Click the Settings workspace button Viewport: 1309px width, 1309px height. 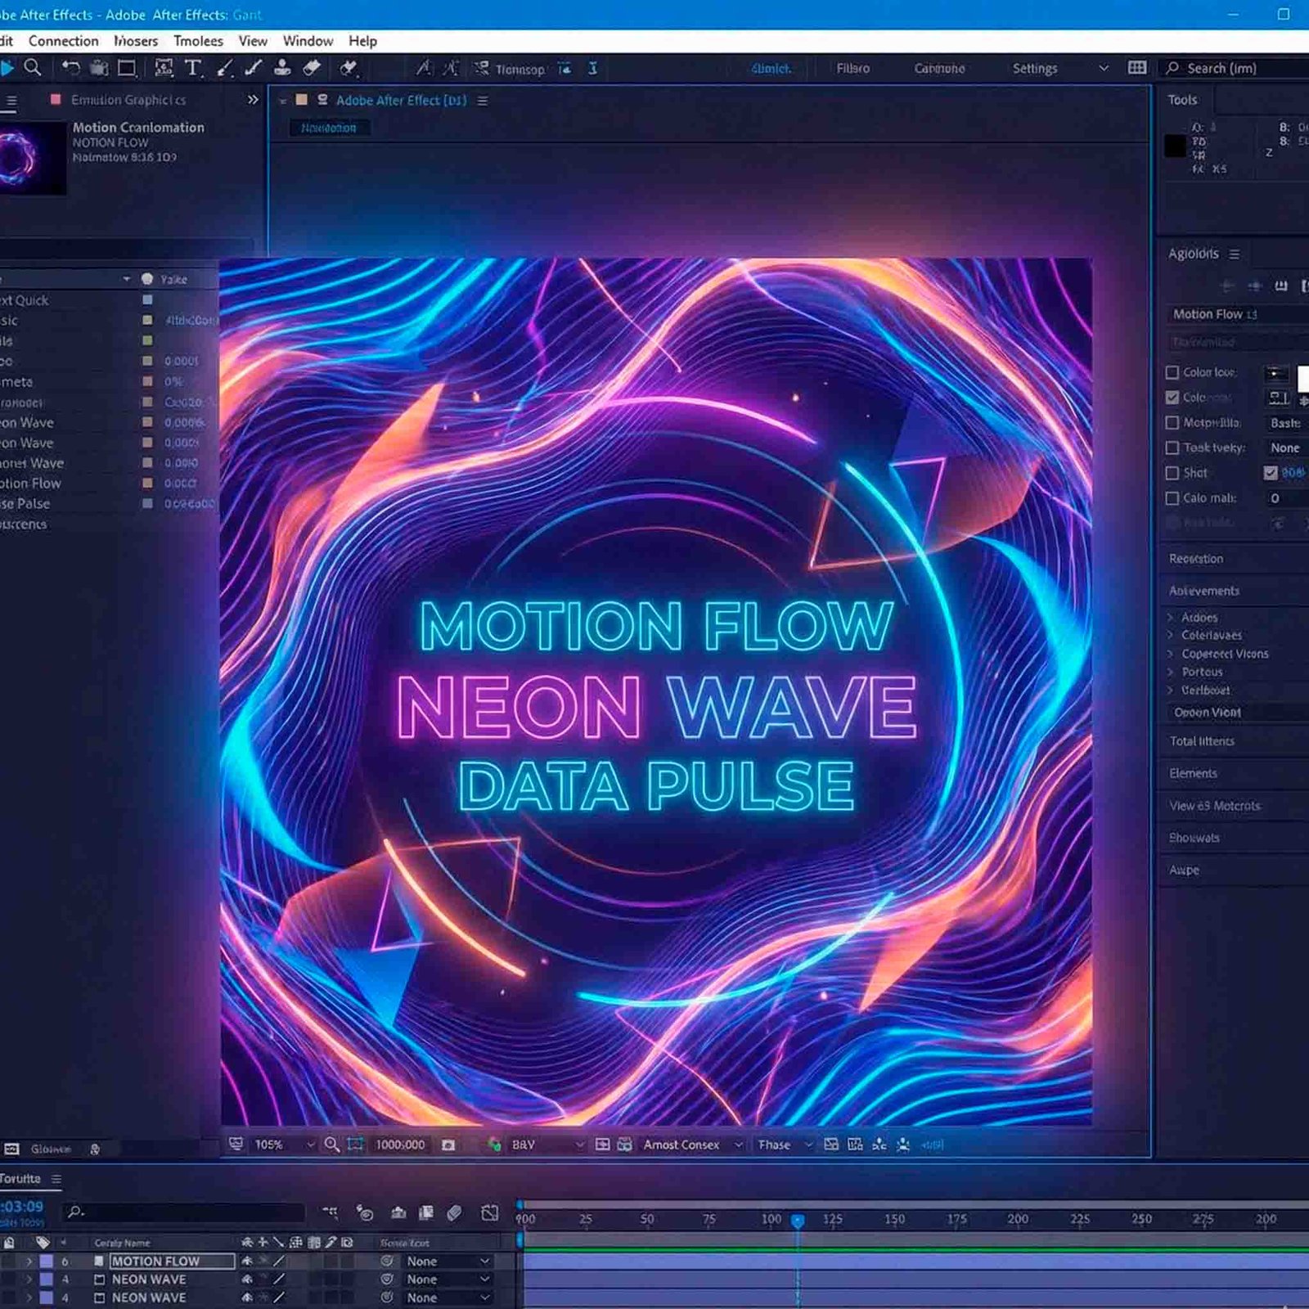[x=1034, y=69]
